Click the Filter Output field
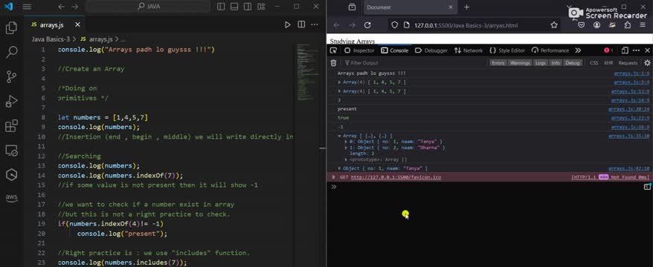This screenshot has width=653, height=267. coord(414,63)
